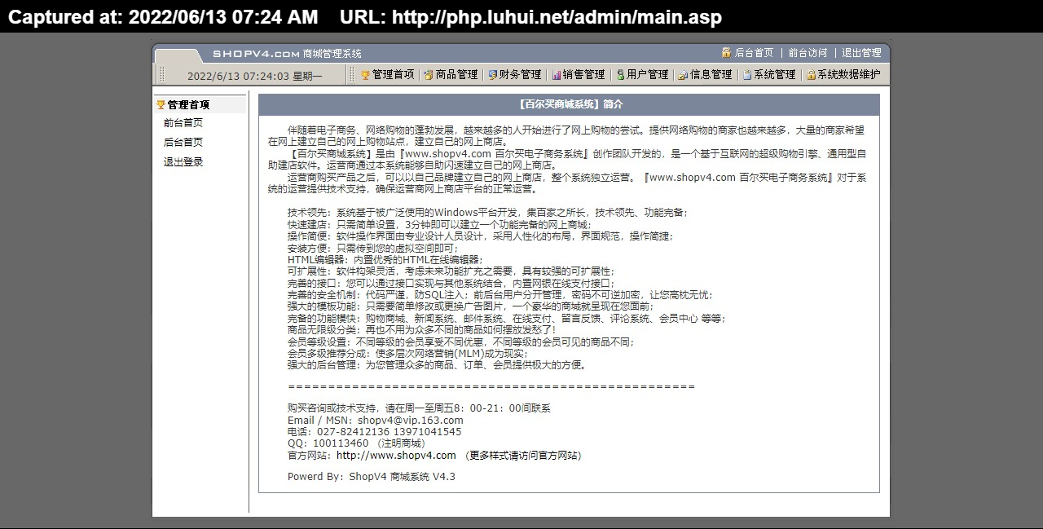Click the 快速建店 feature line
Viewport: 1043px width, 529px height.
(438, 224)
